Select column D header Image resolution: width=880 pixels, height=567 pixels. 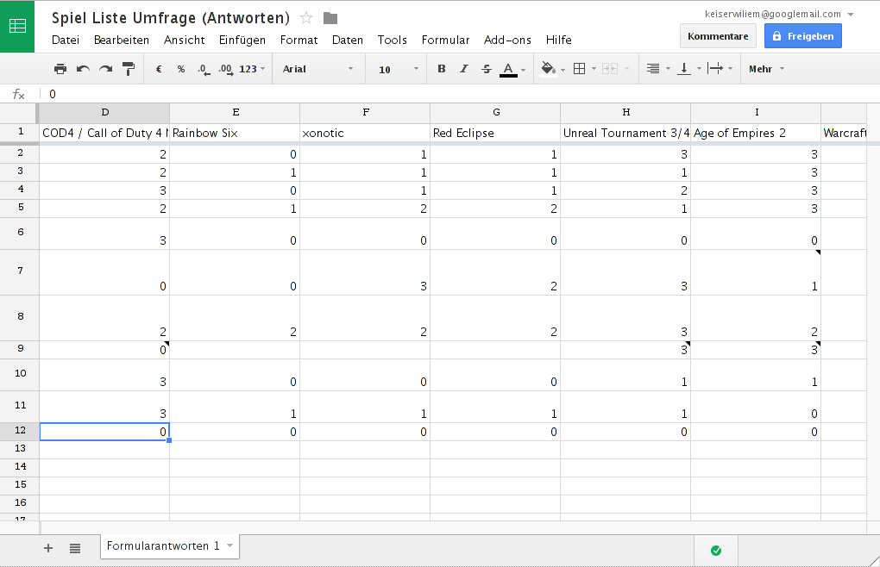point(105,113)
